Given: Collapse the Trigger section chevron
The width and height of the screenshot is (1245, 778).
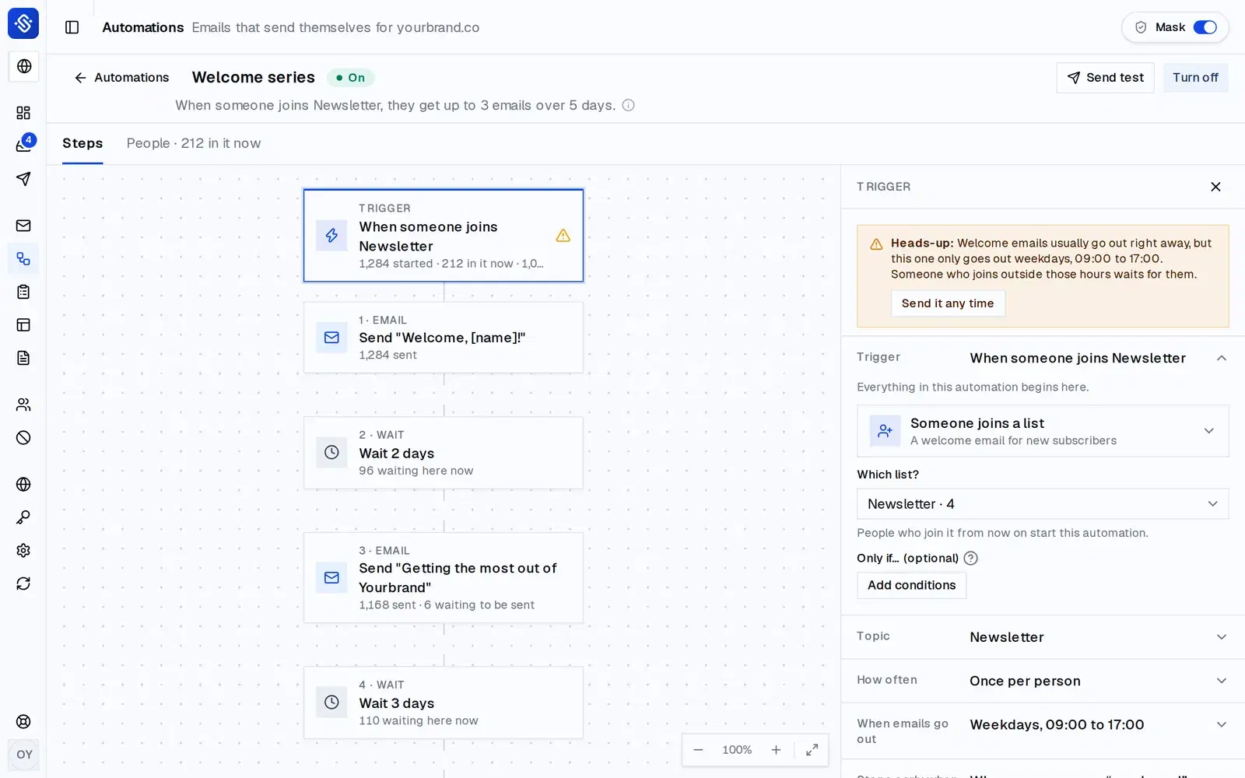Looking at the screenshot, I should click(x=1221, y=358).
